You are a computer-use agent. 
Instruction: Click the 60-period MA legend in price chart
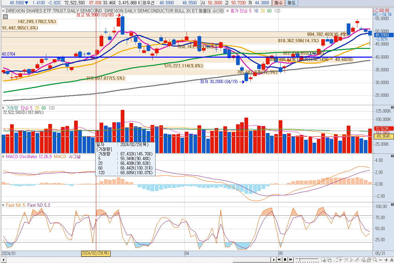point(269,11)
